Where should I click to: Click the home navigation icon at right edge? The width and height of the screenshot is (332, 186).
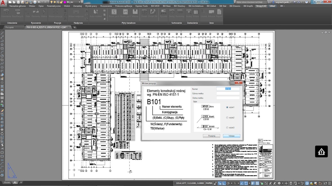pyautogui.click(x=321, y=152)
